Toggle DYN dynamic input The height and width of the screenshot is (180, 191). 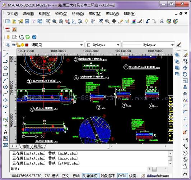122,176
